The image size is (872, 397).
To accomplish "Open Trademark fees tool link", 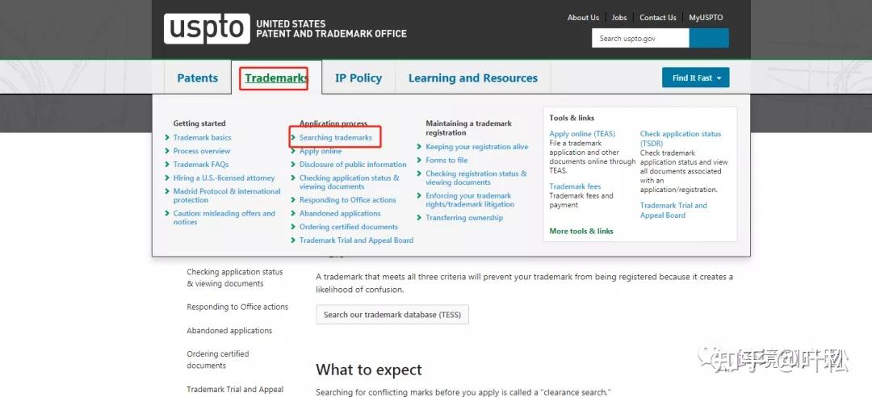I will pyautogui.click(x=575, y=186).
